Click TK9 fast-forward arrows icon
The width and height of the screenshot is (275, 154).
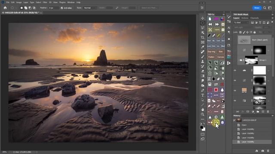(x=217, y=24)
